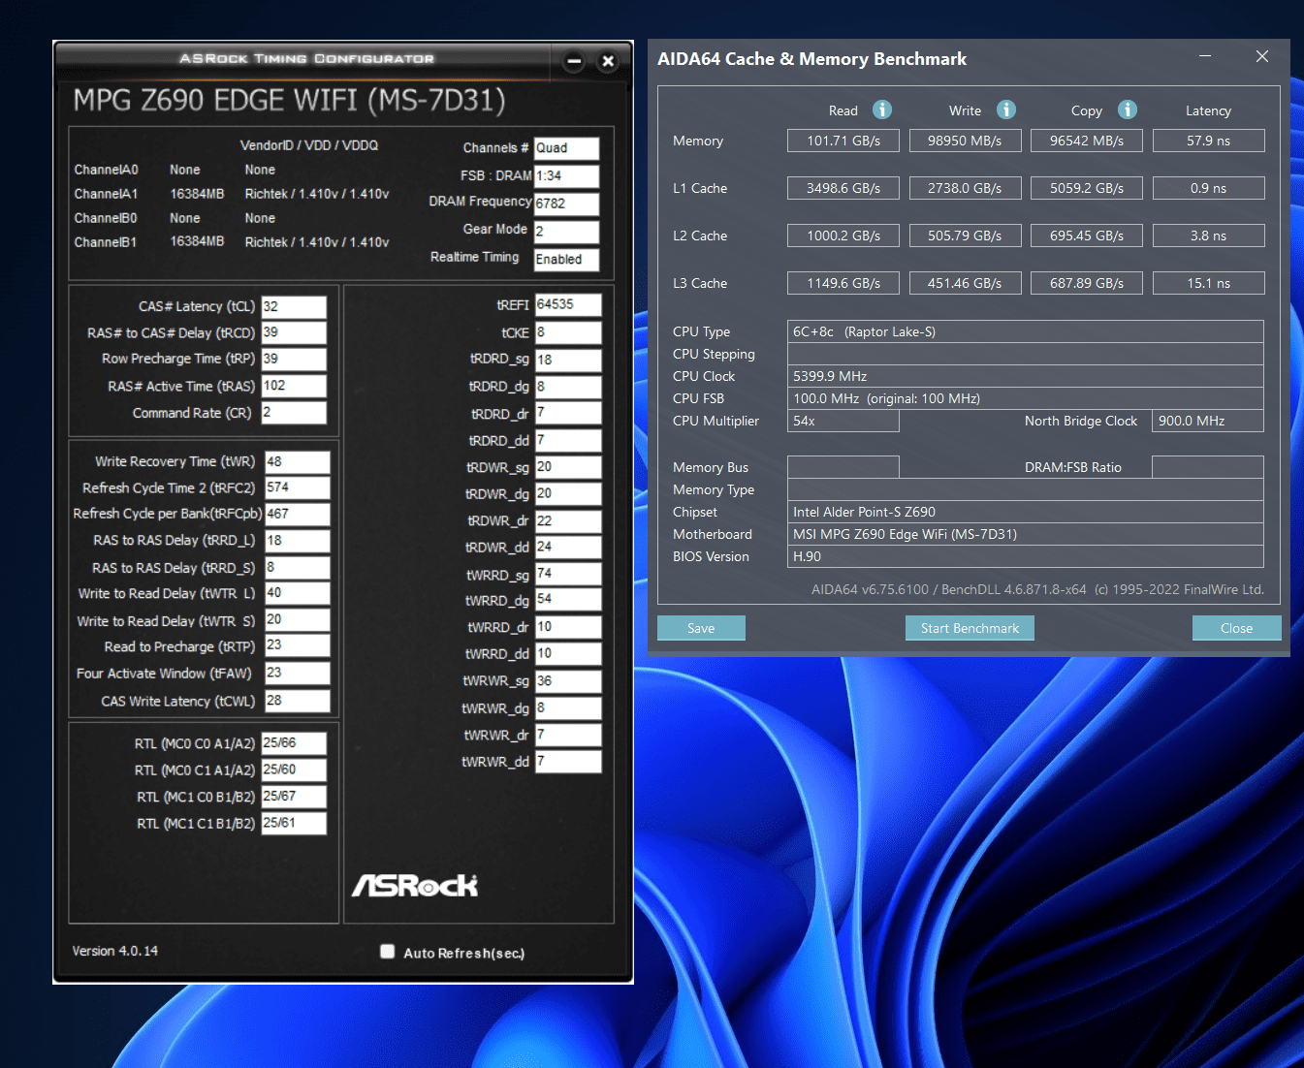Click the Read column info icon
The height and width of the screenshot is (1068, 1304).
(881, 110)
